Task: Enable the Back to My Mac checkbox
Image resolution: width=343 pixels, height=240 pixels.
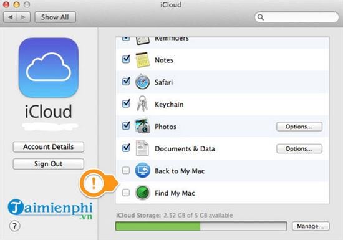Action: (126, 170)
